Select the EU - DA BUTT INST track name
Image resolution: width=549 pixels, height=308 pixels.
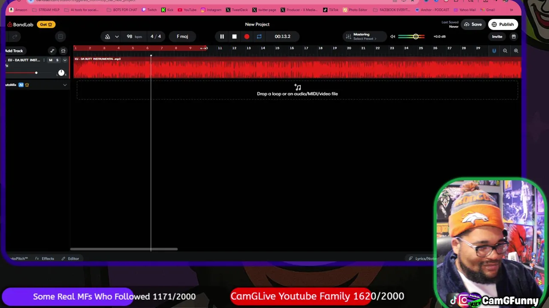24,60
